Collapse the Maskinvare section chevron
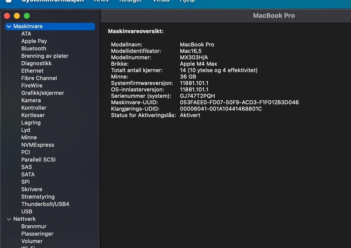351x248 pixels. point(9,26)
